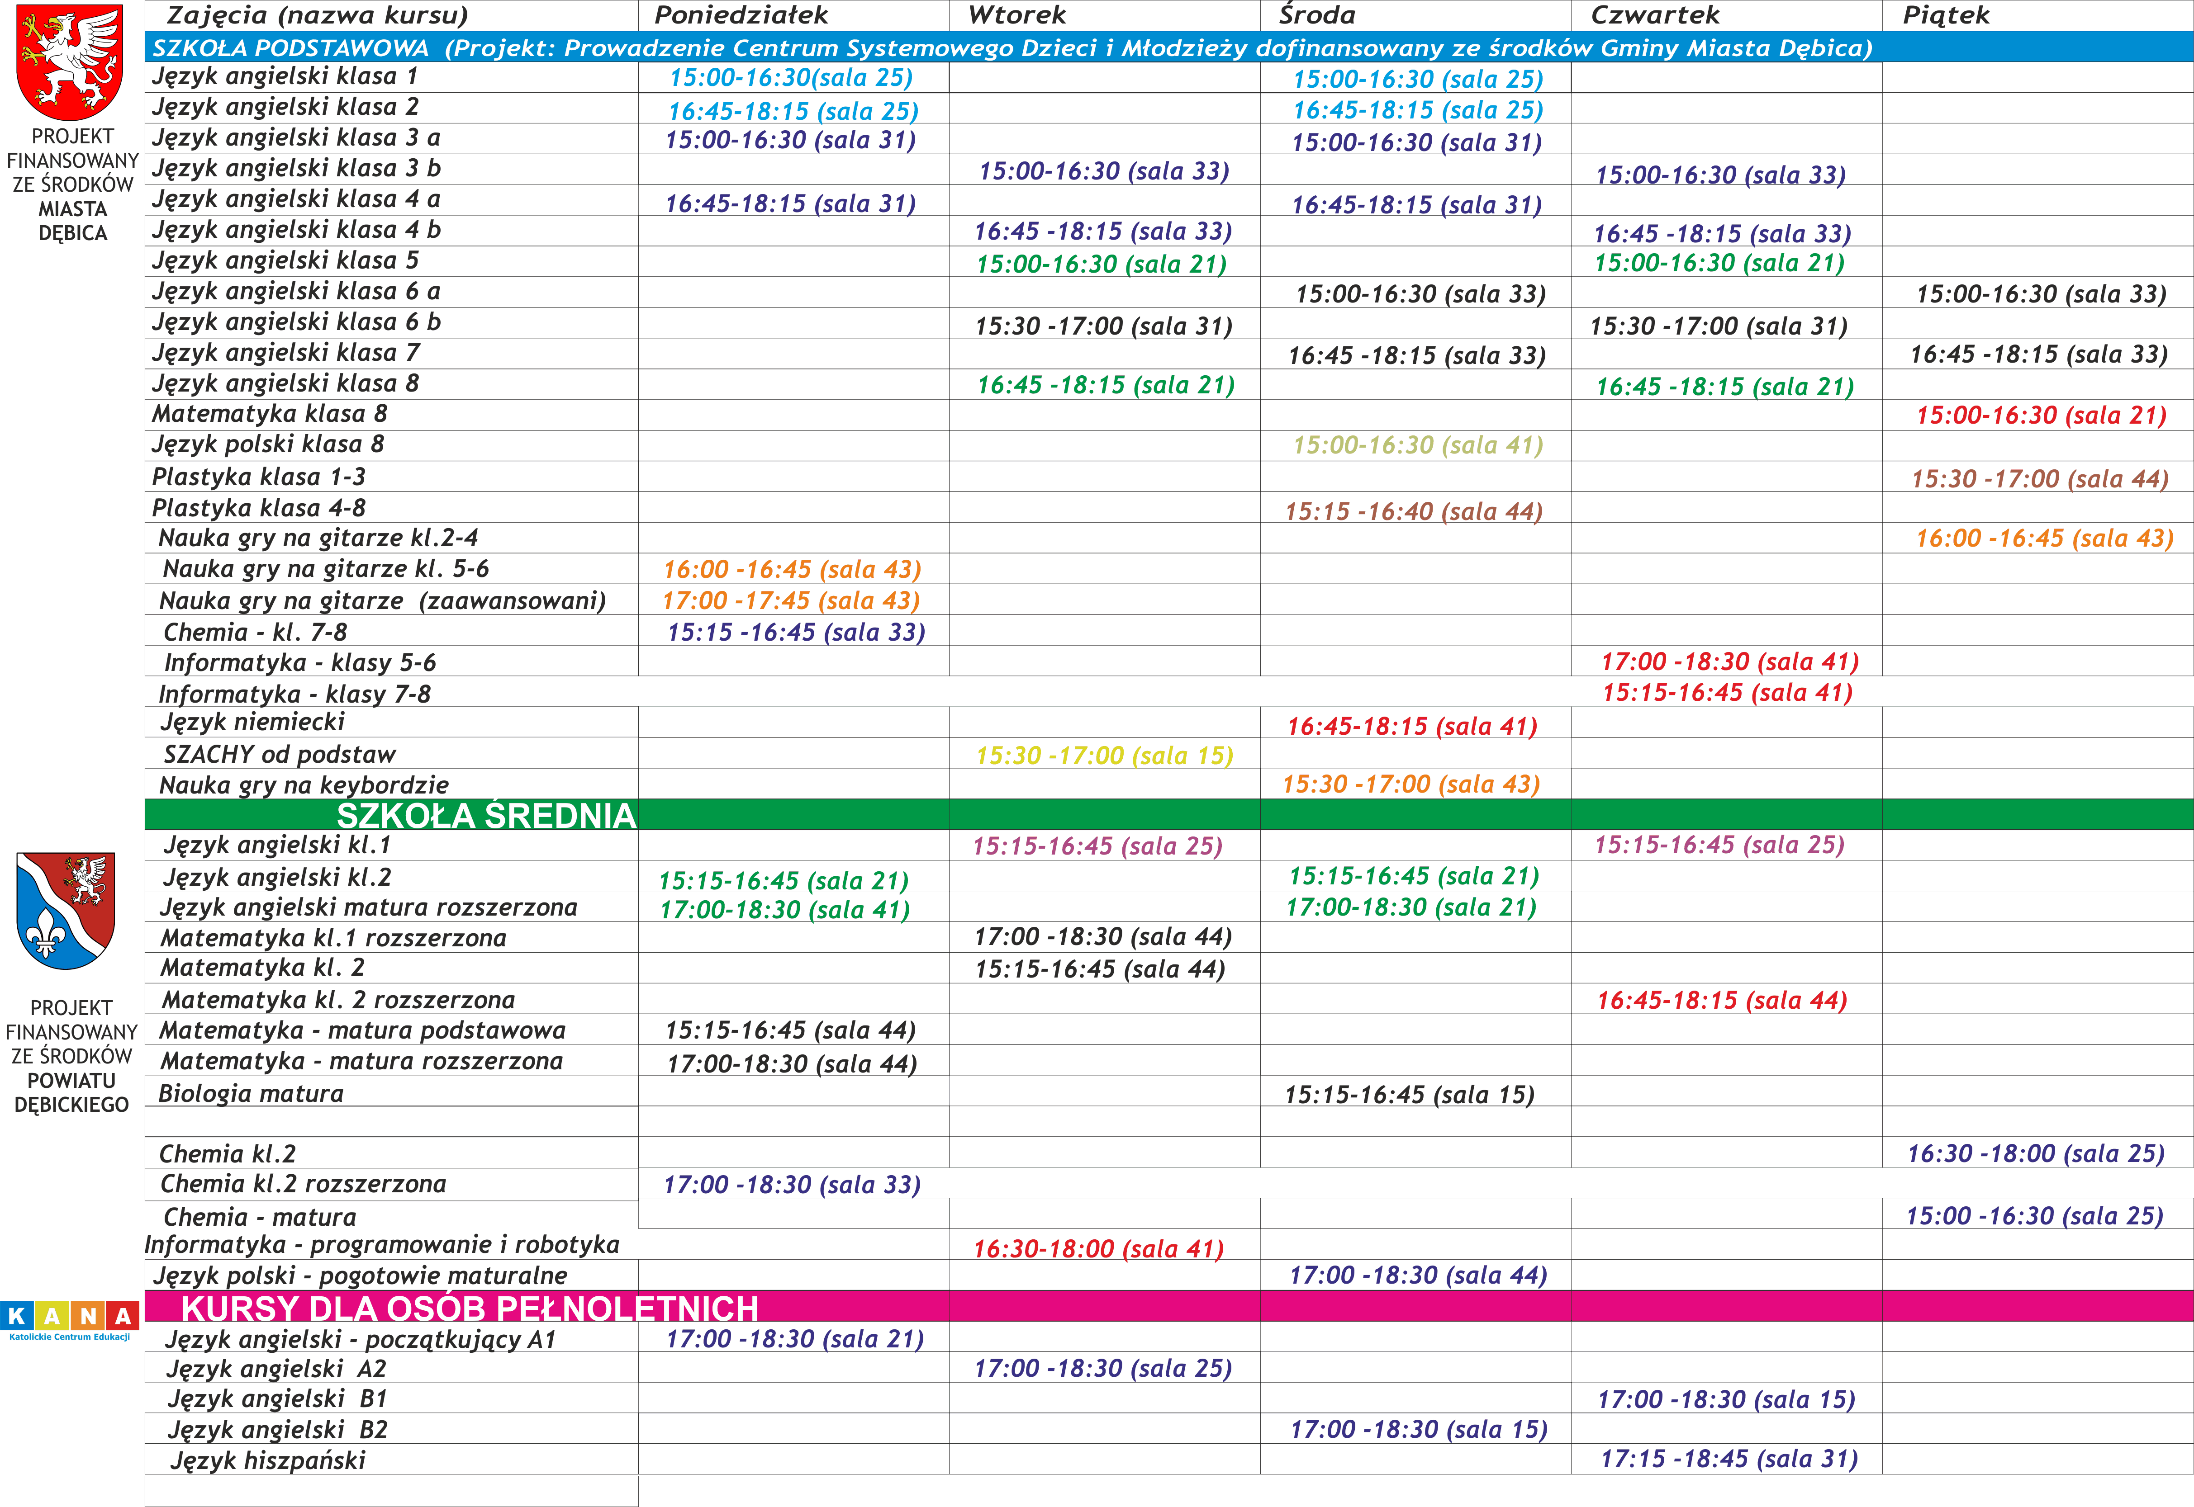Click 'PROJEKT FINANSOWANY ZE ŚRODKÓW MIASTA DĘBICA' text

tap(73, 185)
